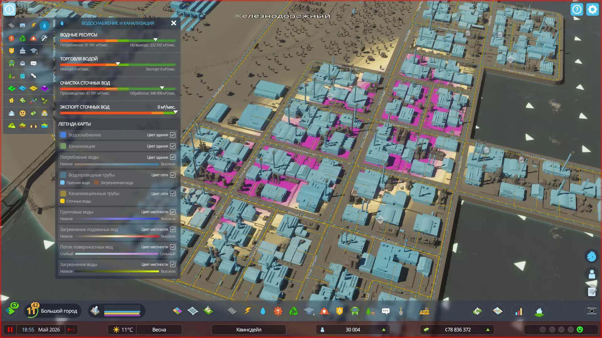This screenshot has width=602, height=338.
Task: Expand the money trend arrow
Action: tap(488, 330)
